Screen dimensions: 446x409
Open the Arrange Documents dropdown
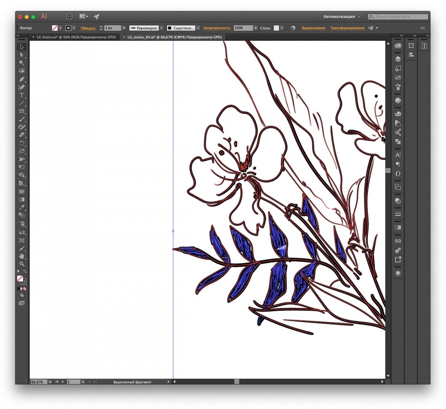click(x=84, y=17)
